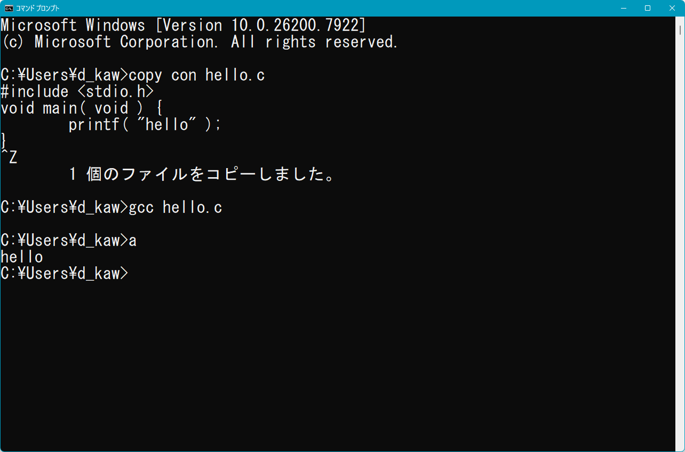Maximize the Command Prompt window
This screenshot has width=685, height=452.
648,8
